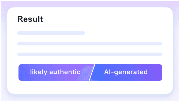This screenshot has width=180, height=102.
Task: Select the "likely authentic" result segment
Action: [55, 73]
